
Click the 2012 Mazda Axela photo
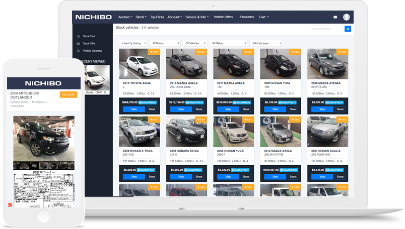[281, 132]
